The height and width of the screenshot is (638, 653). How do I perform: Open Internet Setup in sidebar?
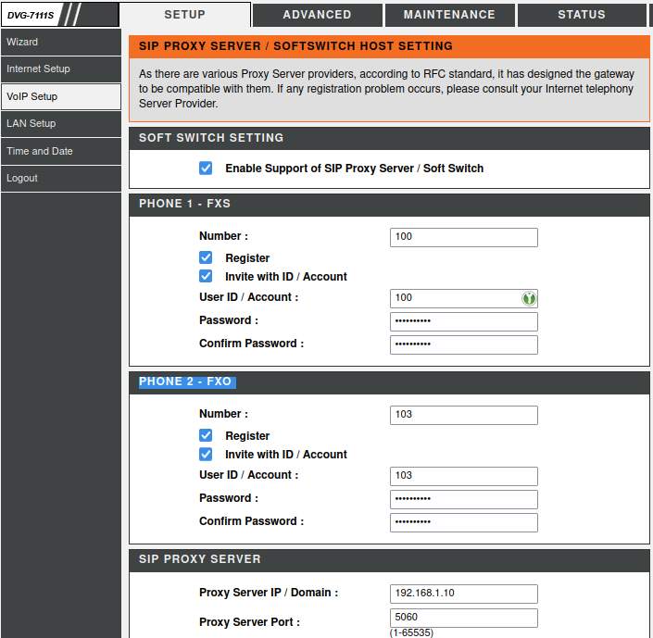60,69
